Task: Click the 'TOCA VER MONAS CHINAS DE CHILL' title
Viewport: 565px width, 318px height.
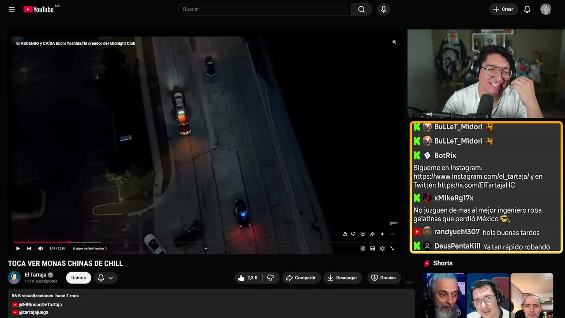Action: point(65,264)
